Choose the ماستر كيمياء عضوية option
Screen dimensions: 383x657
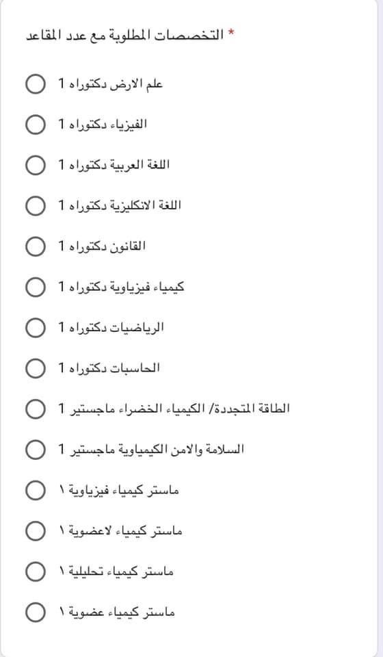35,612
